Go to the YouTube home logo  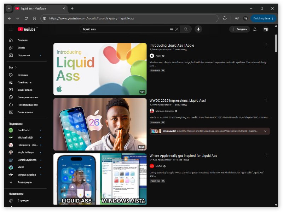(27, 29)
